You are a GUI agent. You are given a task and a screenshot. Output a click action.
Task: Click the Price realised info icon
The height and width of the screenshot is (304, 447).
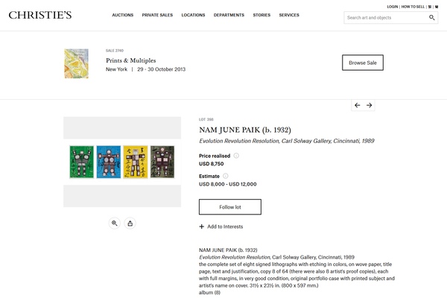[x=236, y=156]
